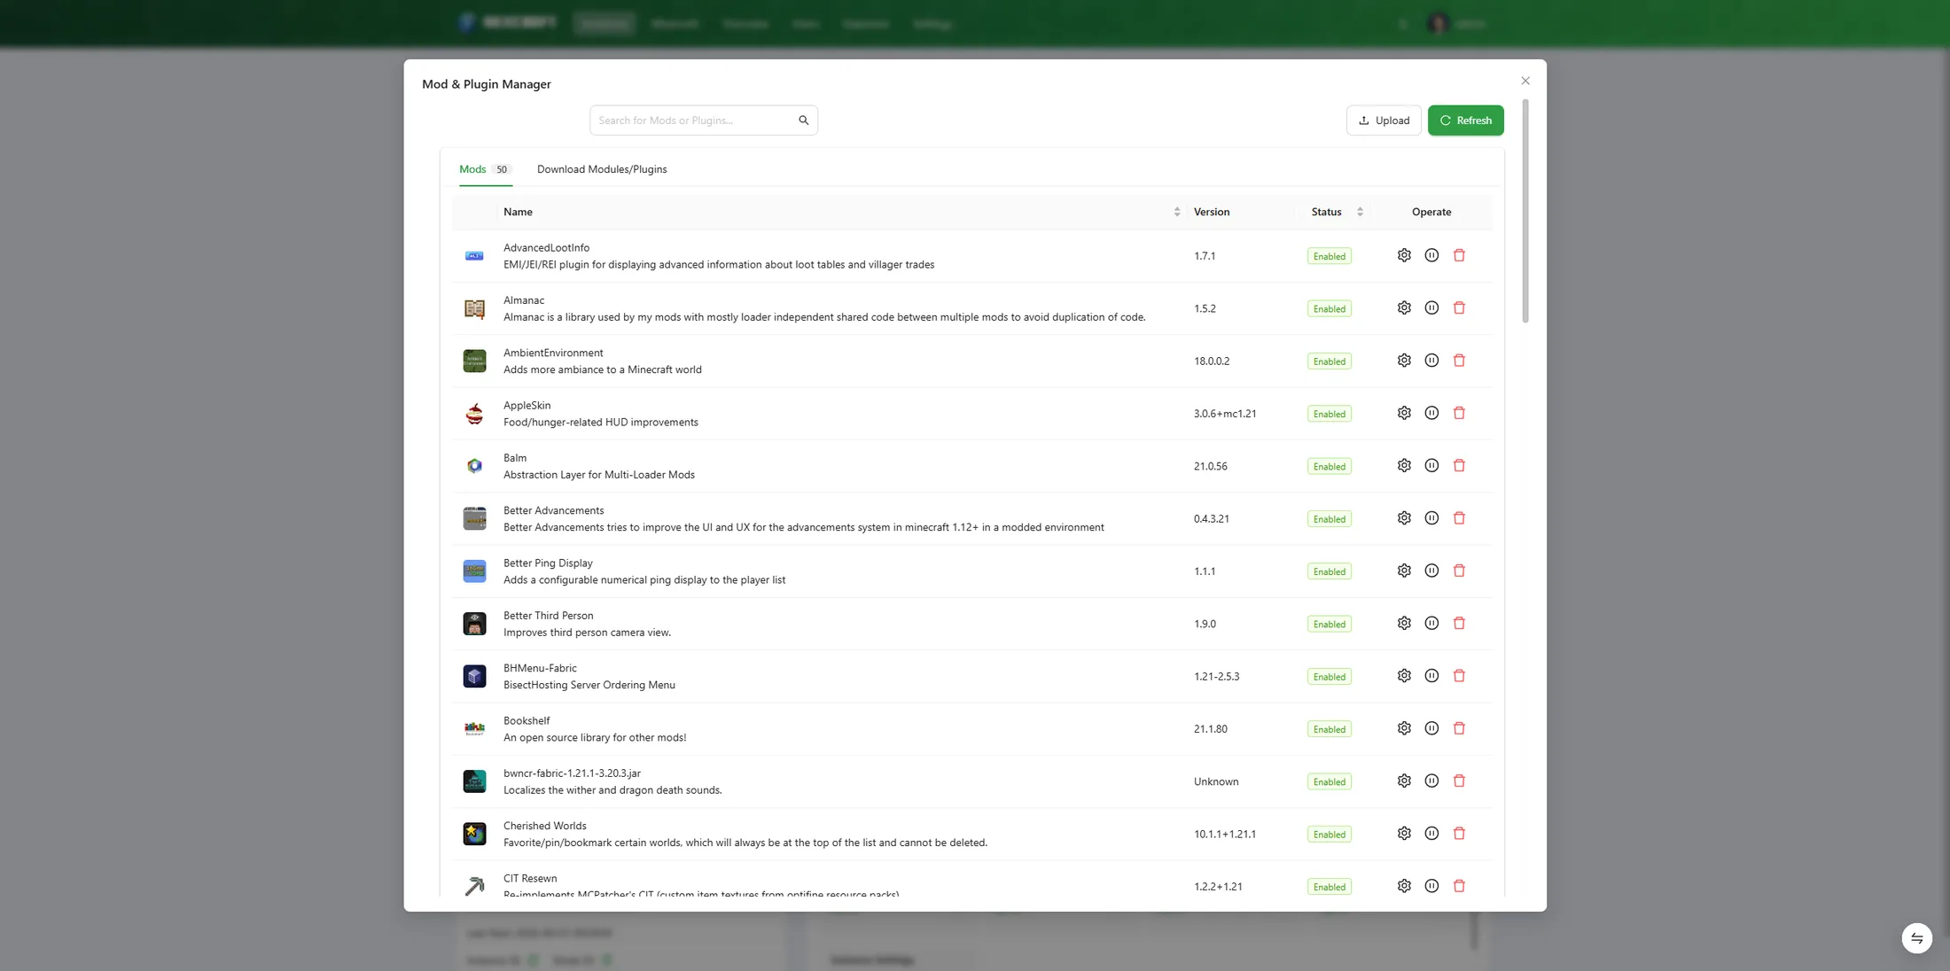Viewport: 1950px width, 971px height.
Task: Click the Version column header
Action: tap(1211, 212)
